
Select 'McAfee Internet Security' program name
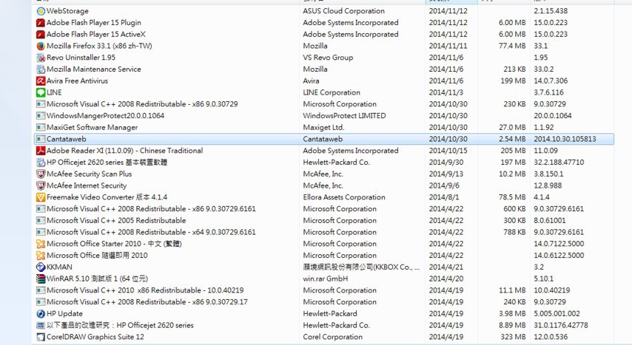click(87, 185)
